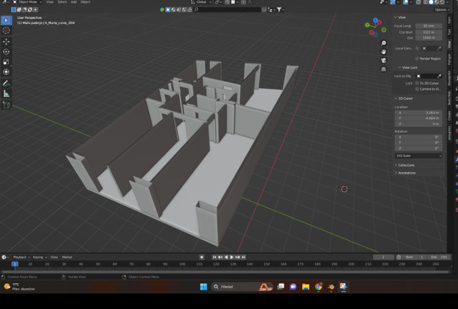Toggle camera view with camera icon

click(x=383, y=60)
